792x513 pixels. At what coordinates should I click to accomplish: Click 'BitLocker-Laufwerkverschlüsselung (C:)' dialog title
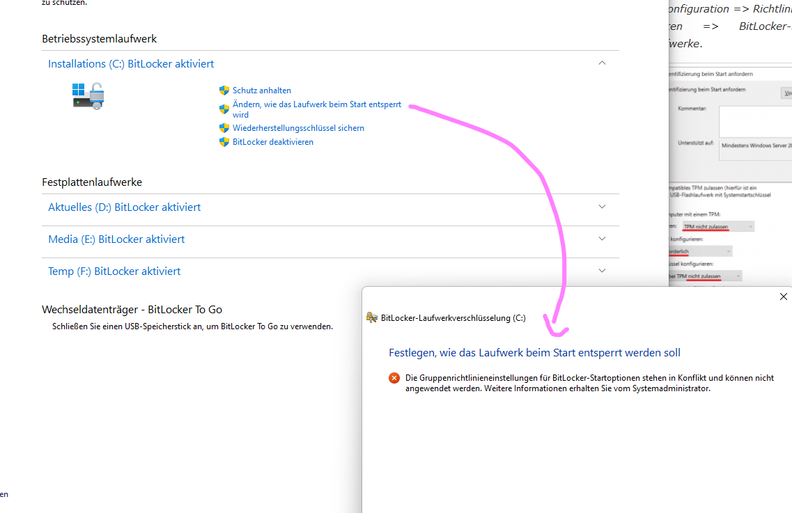(x=453, y=318)
